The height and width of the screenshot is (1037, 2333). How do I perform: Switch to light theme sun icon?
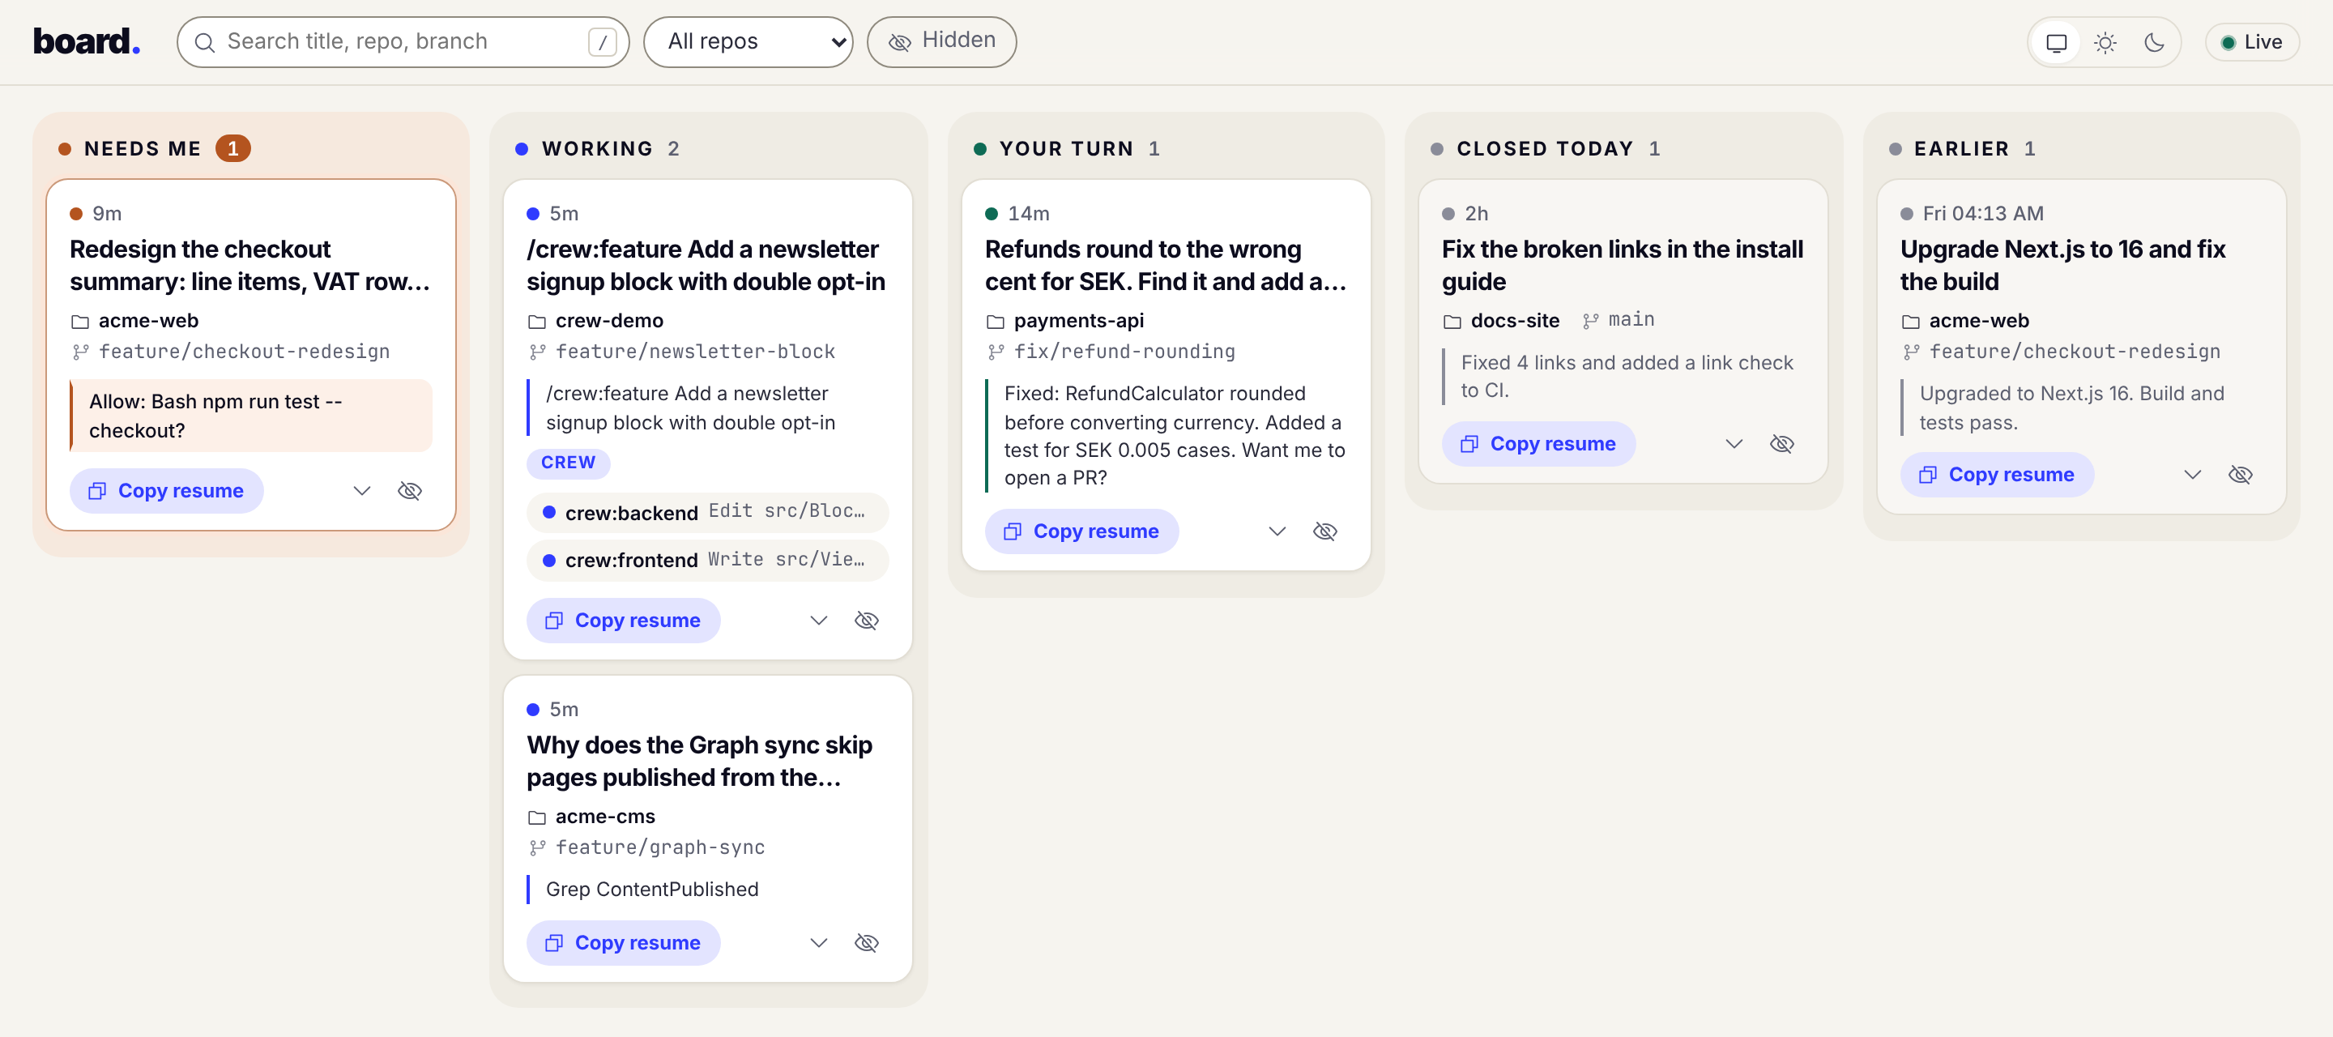click(2105, 43)
